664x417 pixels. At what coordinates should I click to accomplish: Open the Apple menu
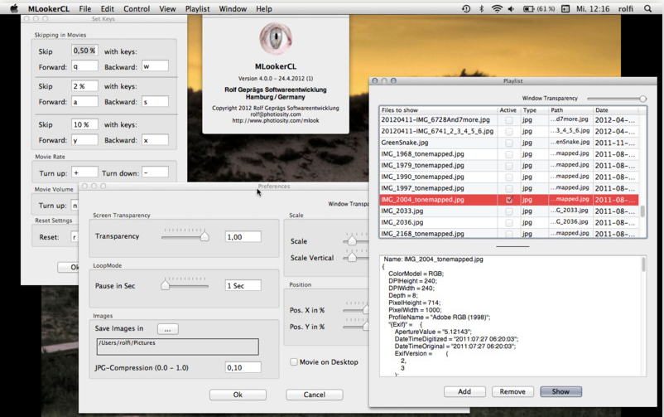(14, 8)
